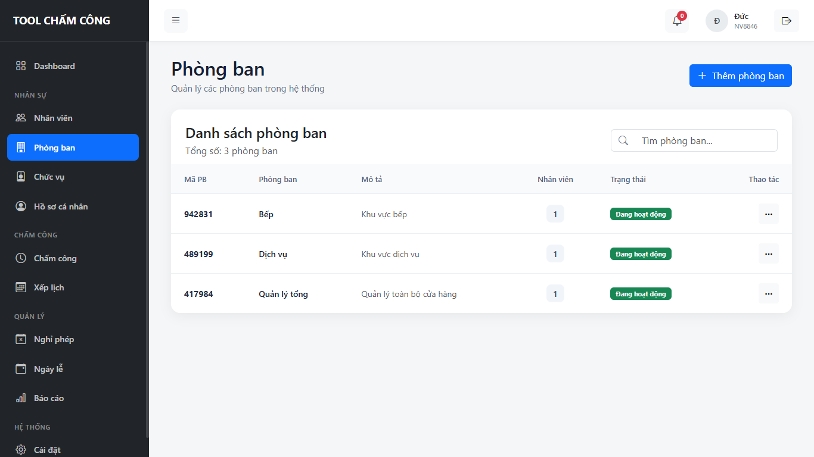Click the Báo cáo bar chart icon
This screenshot has width=814, height=457.
click(21, 398)
